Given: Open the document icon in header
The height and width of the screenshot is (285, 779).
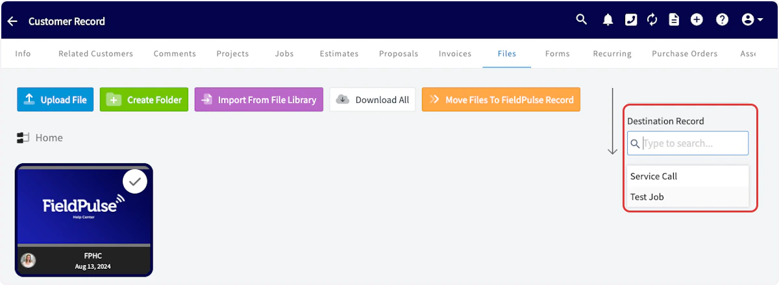Looking at the screenshot, I should 674,20.
